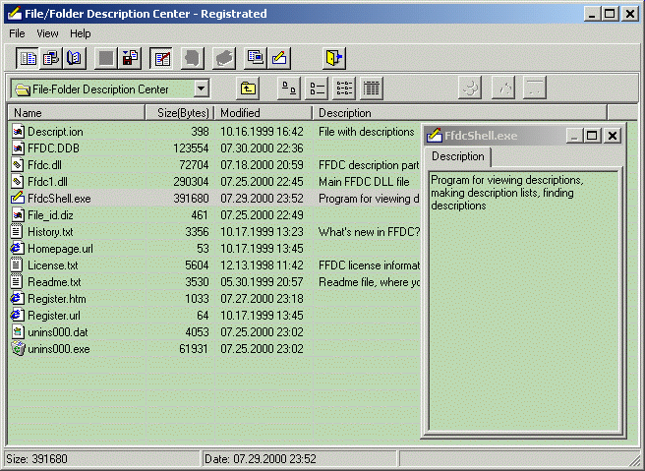
Task: Open the Help menu
Action: click(x=81, y=33)
